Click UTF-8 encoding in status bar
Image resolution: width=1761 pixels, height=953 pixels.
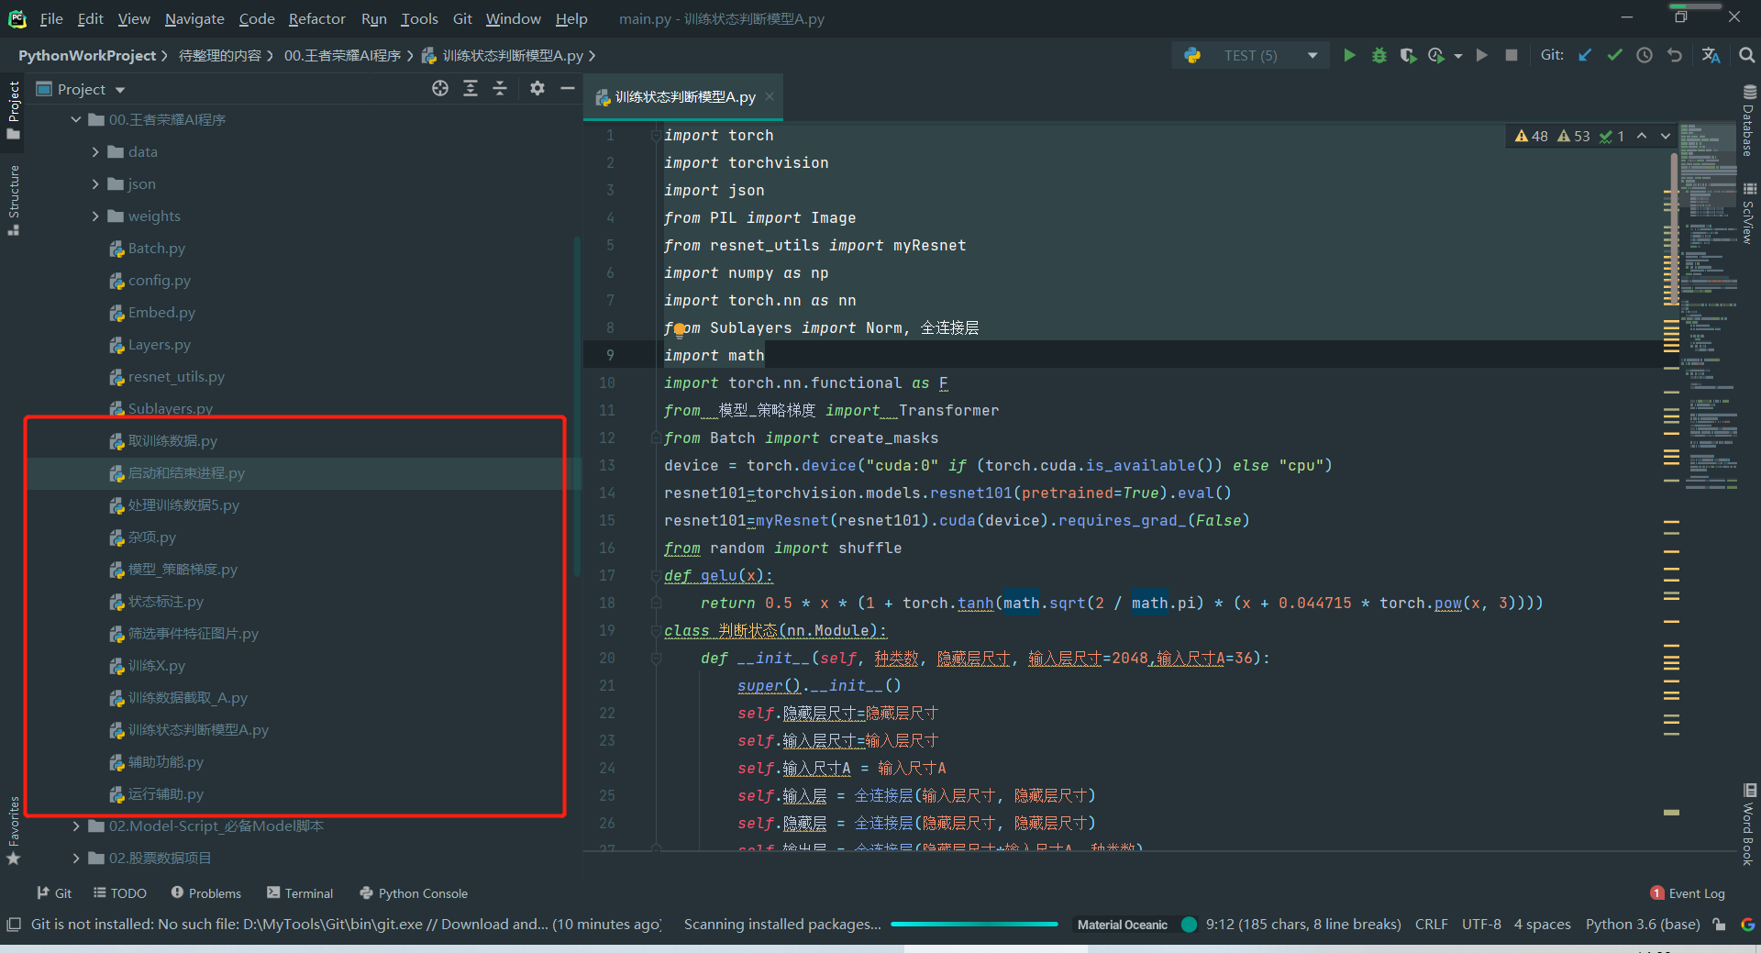coord(1481,925)
